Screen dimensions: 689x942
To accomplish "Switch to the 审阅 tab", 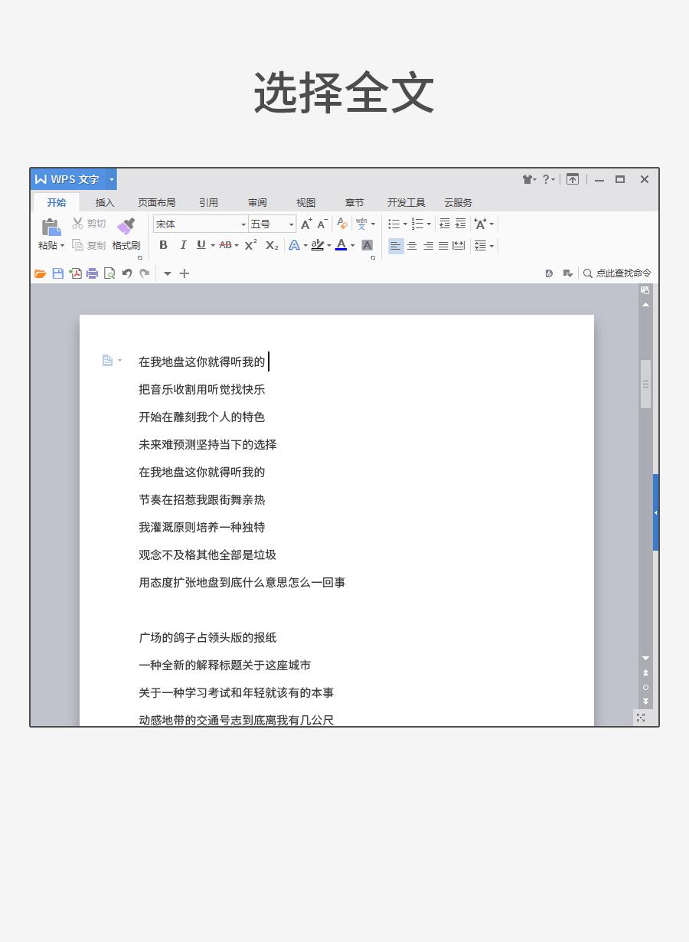I will pyautogui.click(x=257, y=202).
